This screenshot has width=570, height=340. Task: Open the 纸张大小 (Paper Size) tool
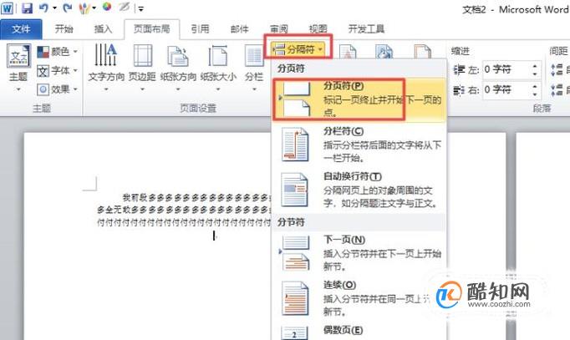coord(218,67)
